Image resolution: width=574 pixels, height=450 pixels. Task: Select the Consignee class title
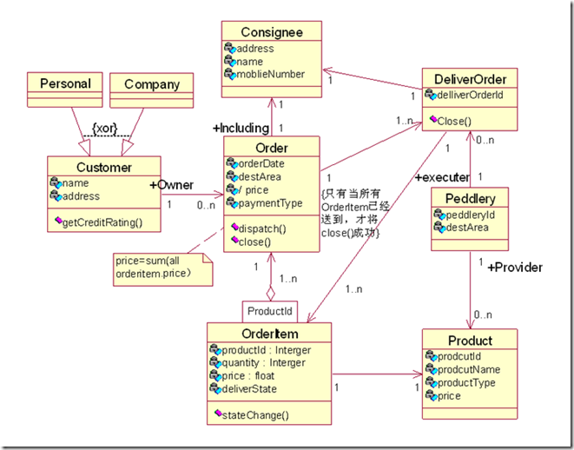pos(272,32)
